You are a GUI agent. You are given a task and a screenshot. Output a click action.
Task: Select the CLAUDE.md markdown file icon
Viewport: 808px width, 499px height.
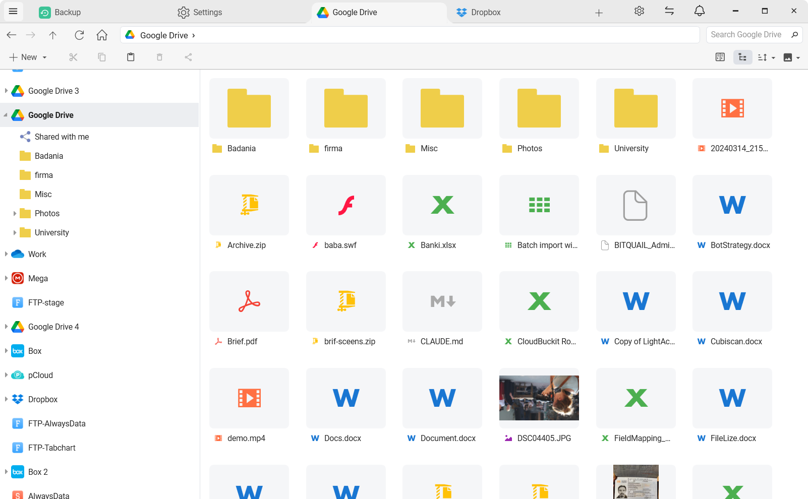[442, 301]
